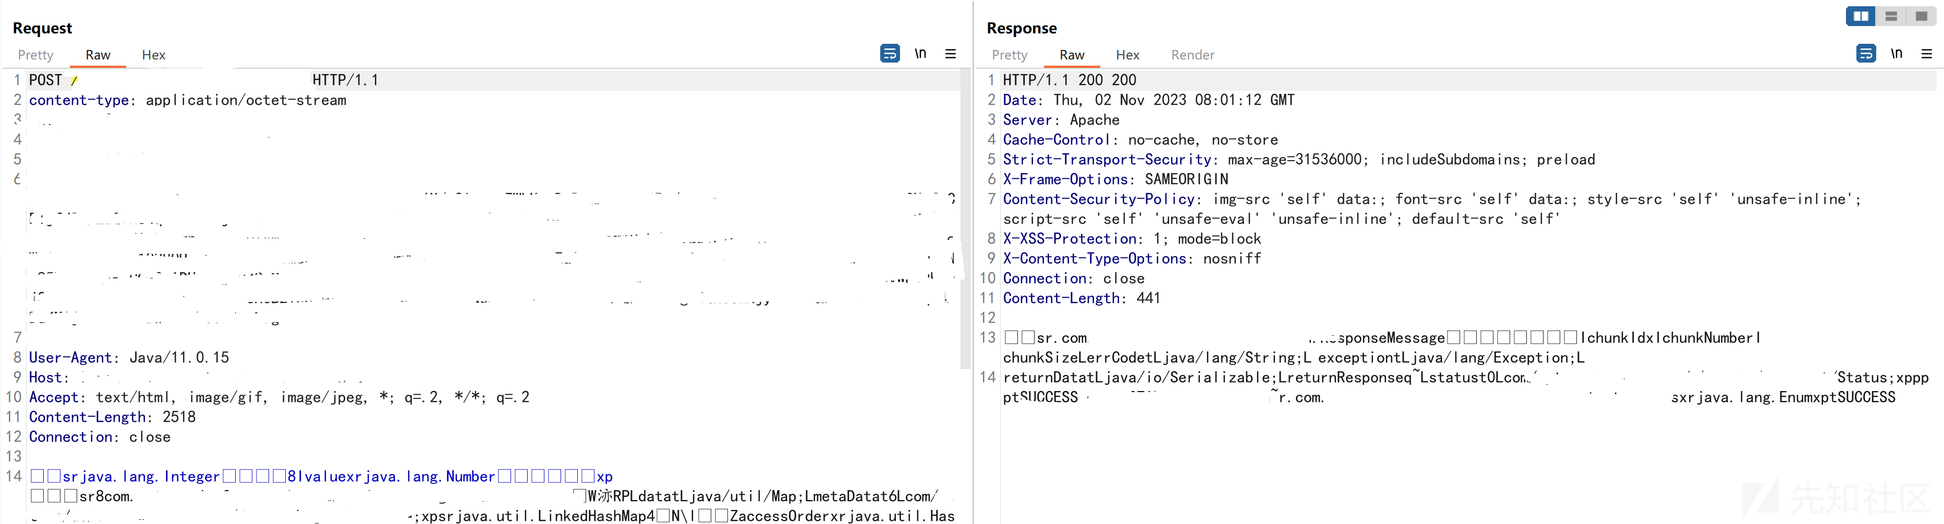This screenshot has width=1944, height=524.
Task: Click the User-Agent header line in the request
Action: click(x=128, y=357)
